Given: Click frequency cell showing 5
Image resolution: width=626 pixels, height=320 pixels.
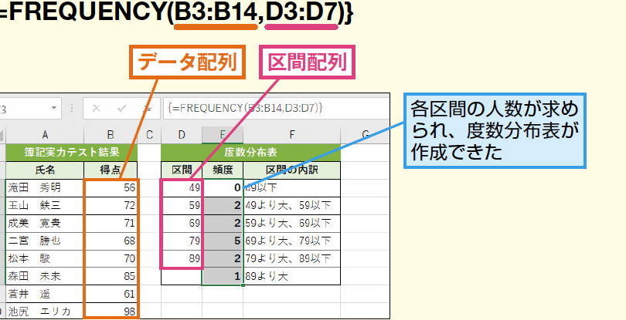Looking at the screenshot, I should (x=223, y=241).
